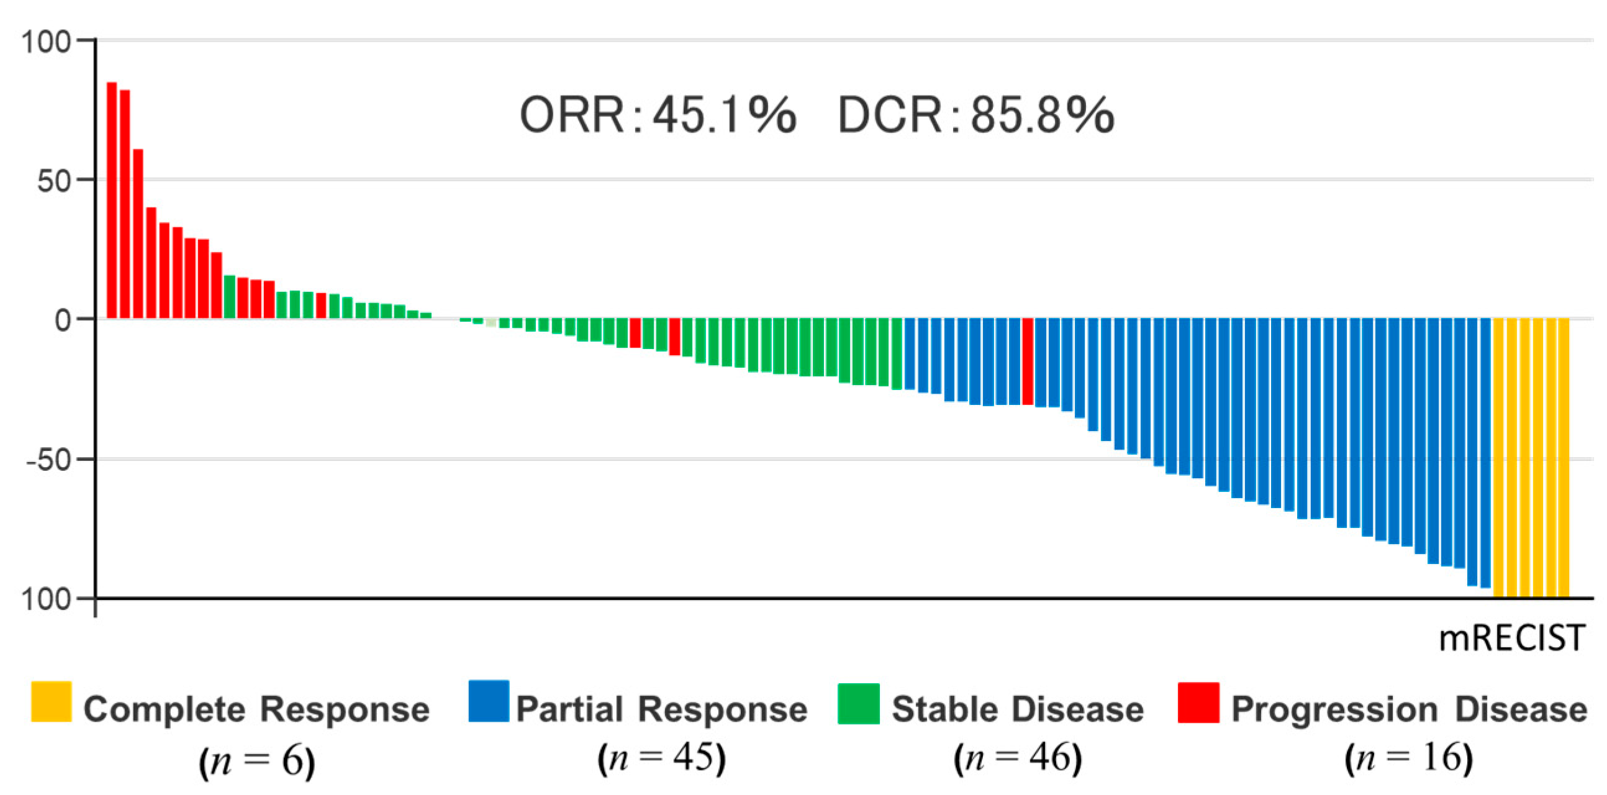Select the "Progression Disease" legend text
Viewport: 1607px width, 795px height.
(x=1409, y=709)
